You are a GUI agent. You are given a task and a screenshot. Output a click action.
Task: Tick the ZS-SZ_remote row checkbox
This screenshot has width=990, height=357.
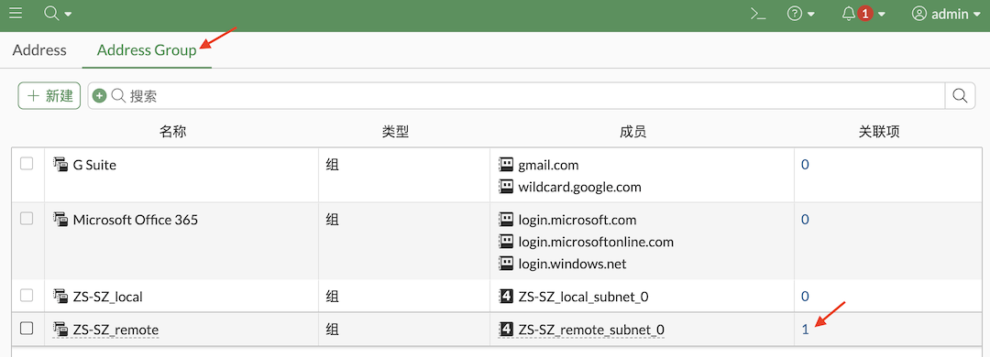click(27, 329)
